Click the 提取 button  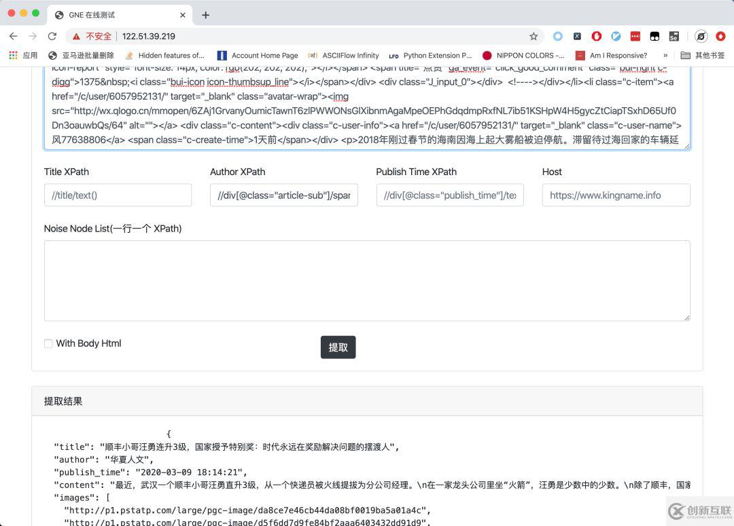pyautogui.click(x=338, y=347)
